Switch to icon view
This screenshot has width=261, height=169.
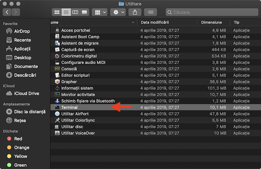pyautogui.click(x=57, y=12)
